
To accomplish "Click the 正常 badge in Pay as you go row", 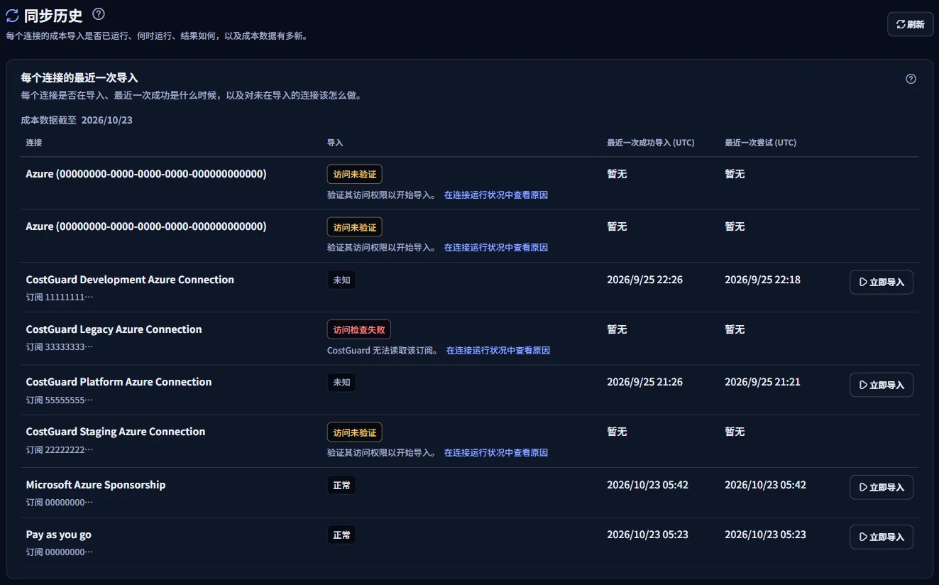I will pos(341,535).
